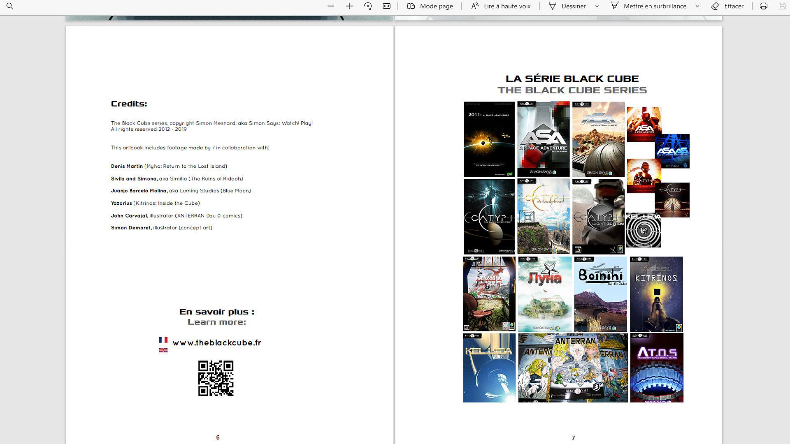This screenshot has height=444, width=790.
Task: Zoom in with the plus icon
Action: click(x=349, y=6)
